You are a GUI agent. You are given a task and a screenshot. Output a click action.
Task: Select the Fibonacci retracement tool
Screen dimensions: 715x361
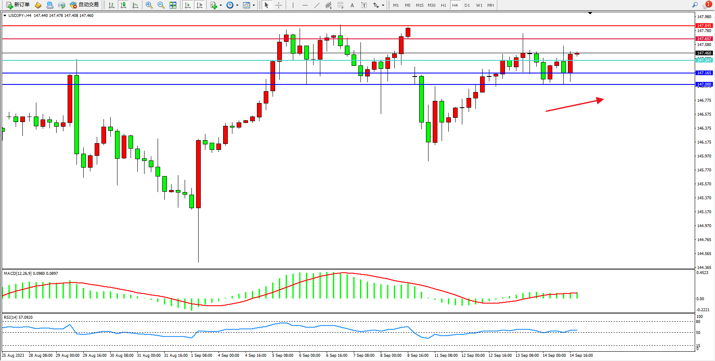pos(340,5)
